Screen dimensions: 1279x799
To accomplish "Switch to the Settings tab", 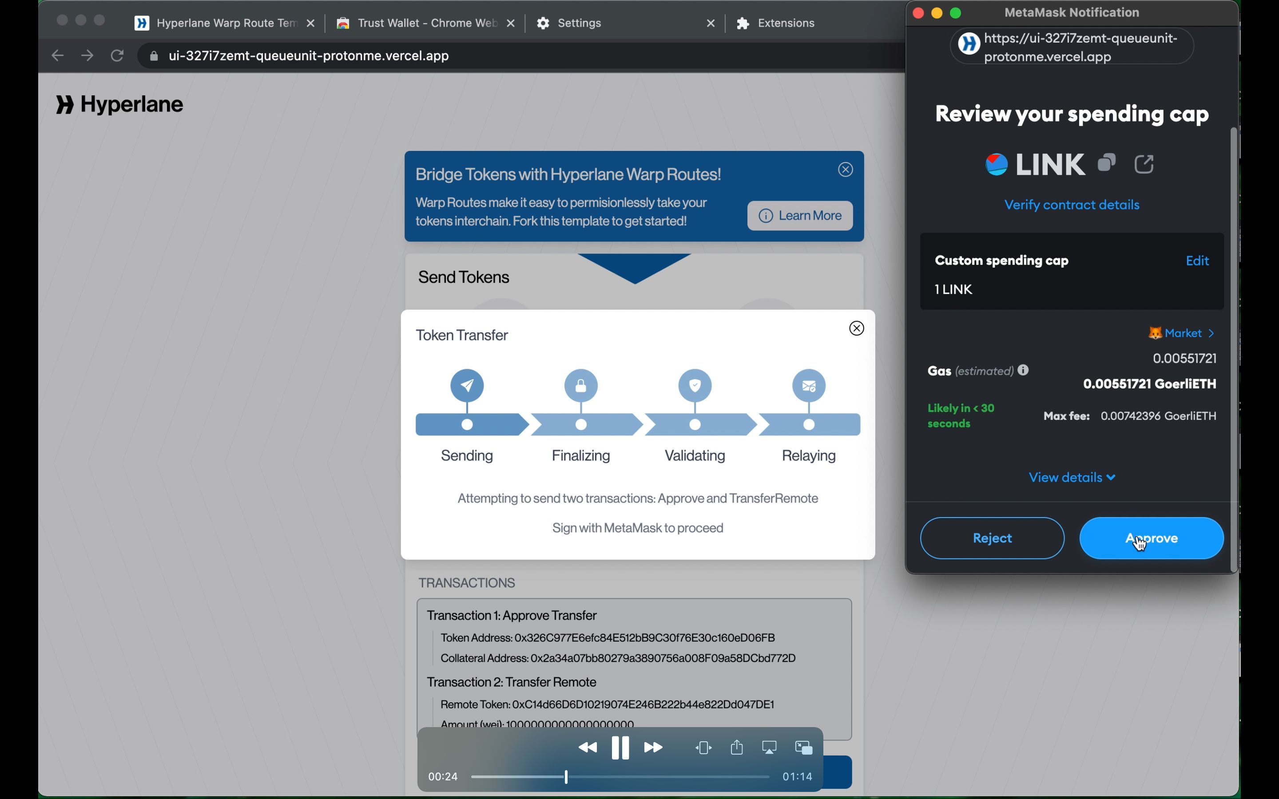I will pos(580,23).
